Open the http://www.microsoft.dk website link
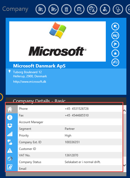Viewport: 130px width, 178px height. coord(30,82)
